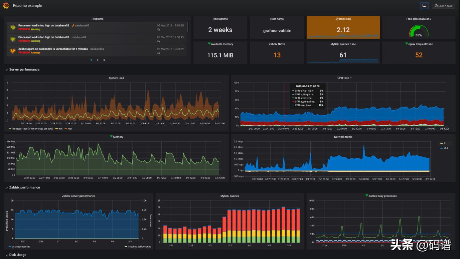The height and width of the screenshot is (259, 460).
Task: Click green heart alert icon on Available memory
Action: pos(209,44)
